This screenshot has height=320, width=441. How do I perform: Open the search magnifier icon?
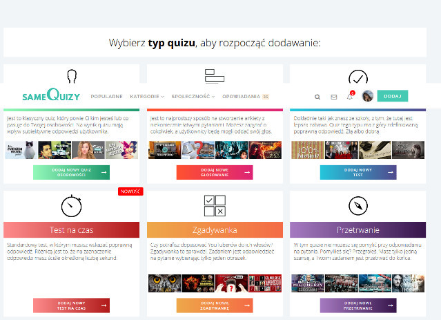(317, 97)
